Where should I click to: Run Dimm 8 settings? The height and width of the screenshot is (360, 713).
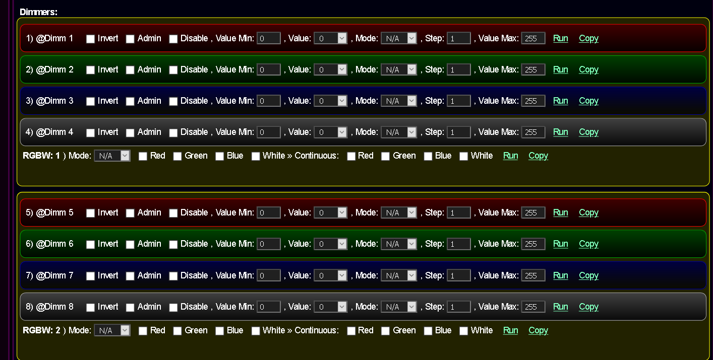[x=561, y=307]
